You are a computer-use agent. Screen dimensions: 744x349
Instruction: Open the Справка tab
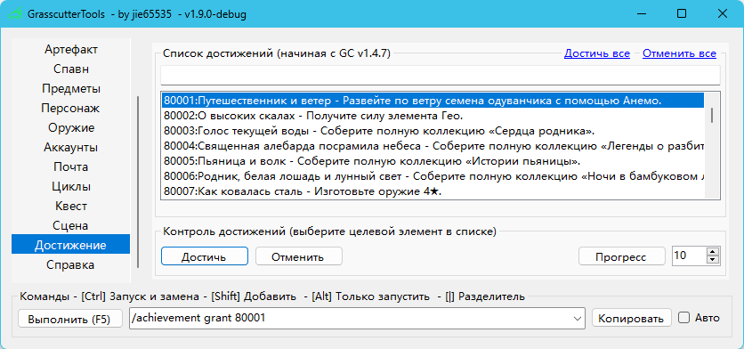(x=70, y=264)
